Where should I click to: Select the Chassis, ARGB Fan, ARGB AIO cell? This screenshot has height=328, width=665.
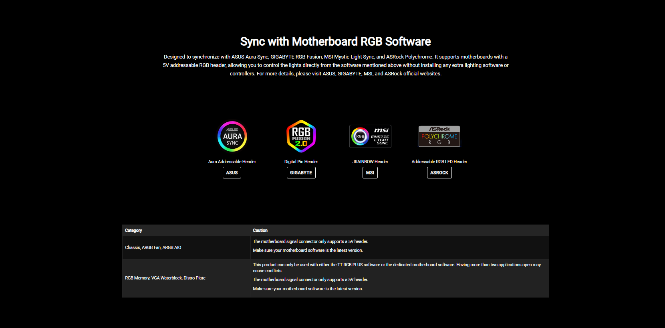[153, 247]
